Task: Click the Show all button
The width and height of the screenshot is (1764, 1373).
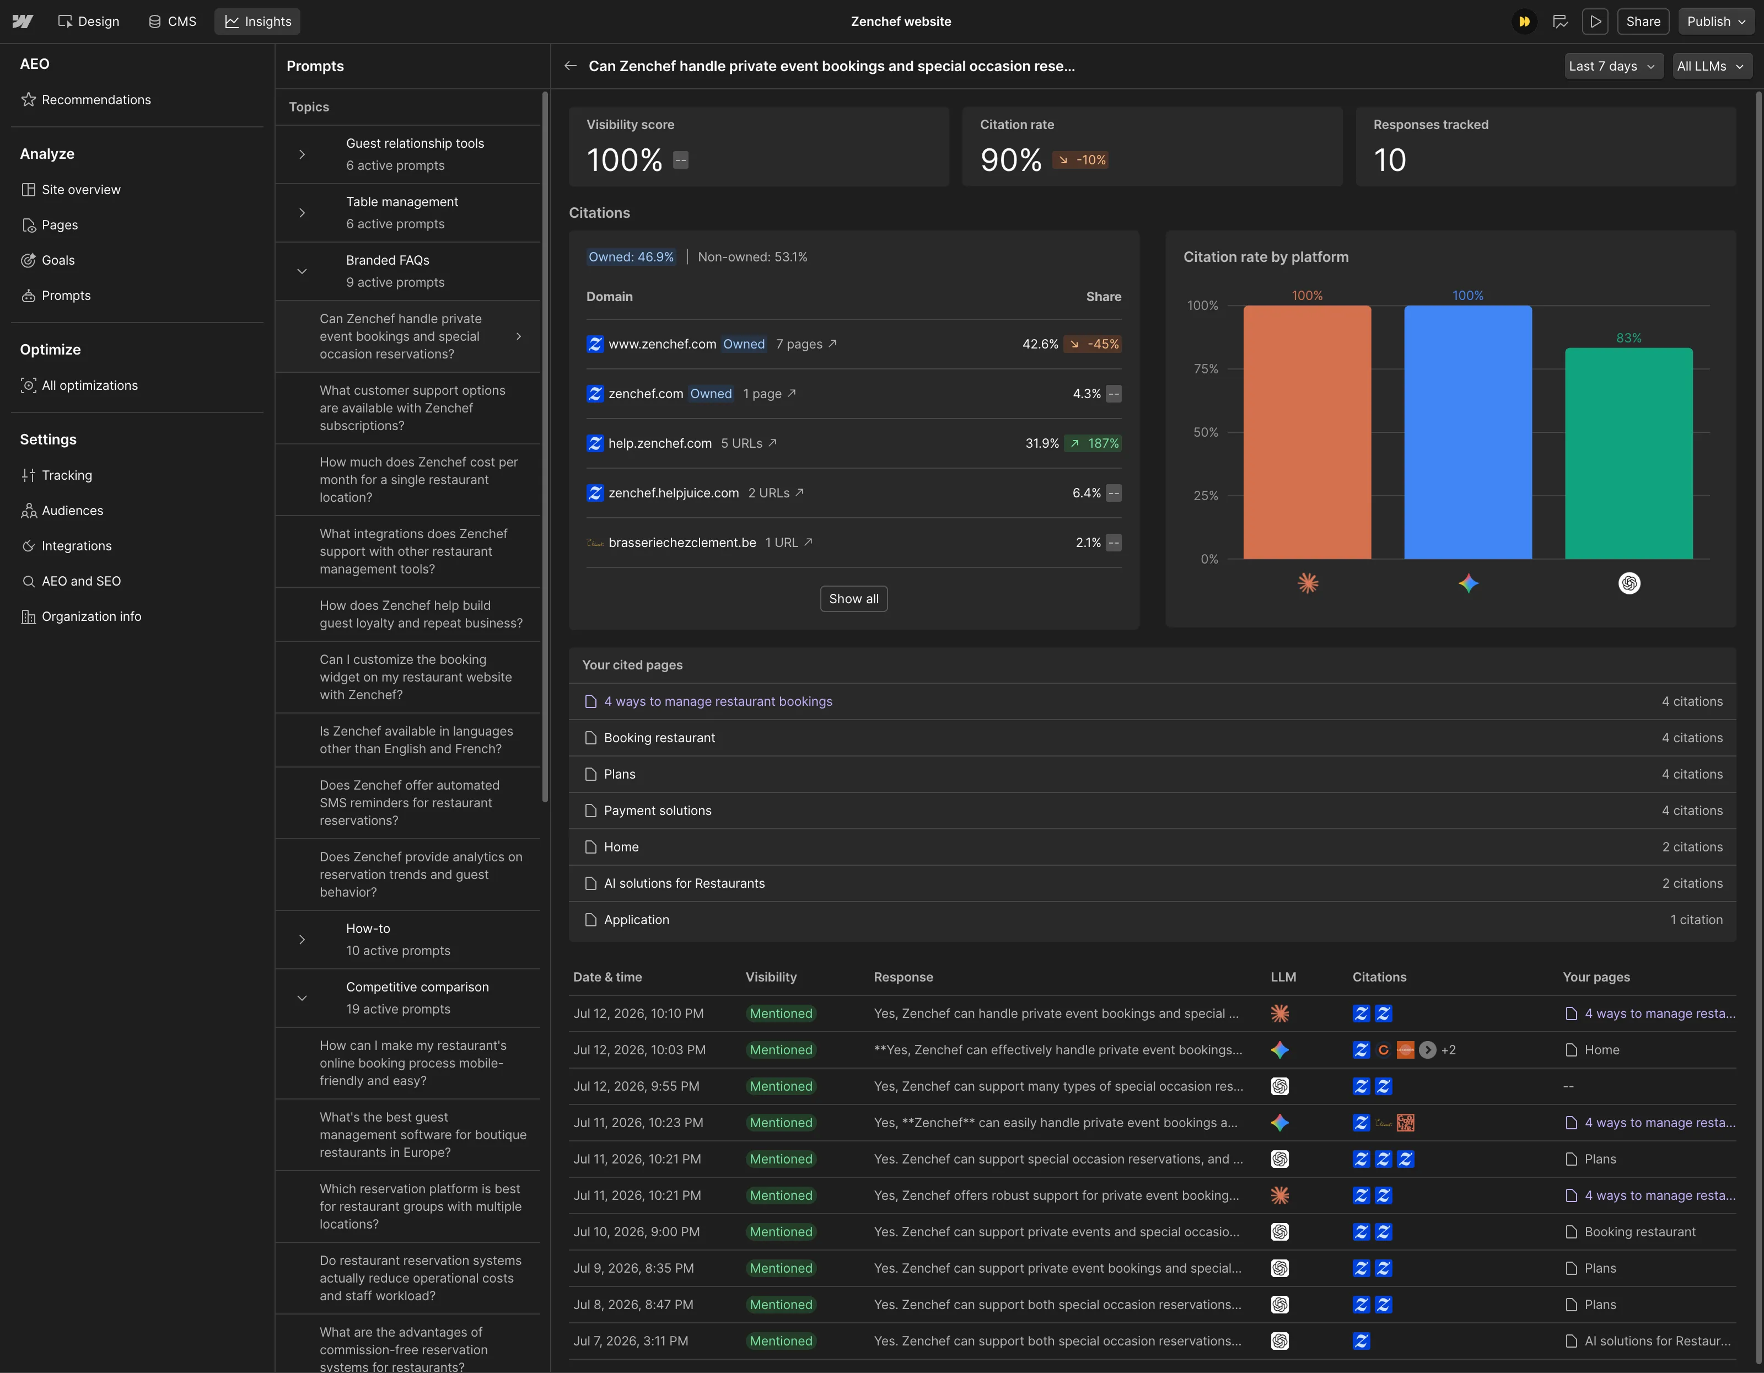Action: point(854,599)
